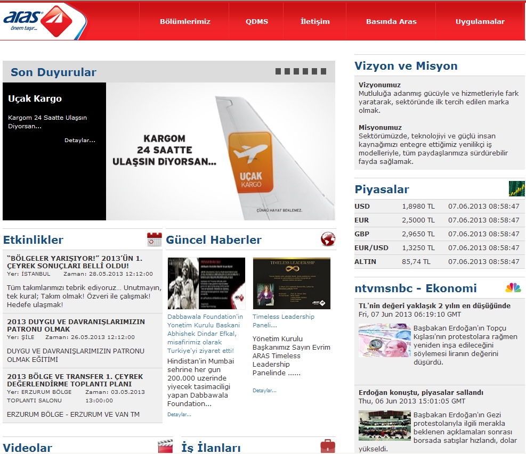Click the Uçak Kargo banner image
This screenshot has height=454, width=526.
pos(221,152)
